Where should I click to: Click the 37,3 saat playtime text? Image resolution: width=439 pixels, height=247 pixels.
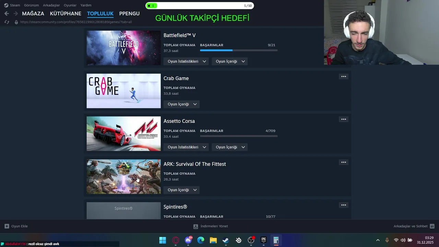171,51
